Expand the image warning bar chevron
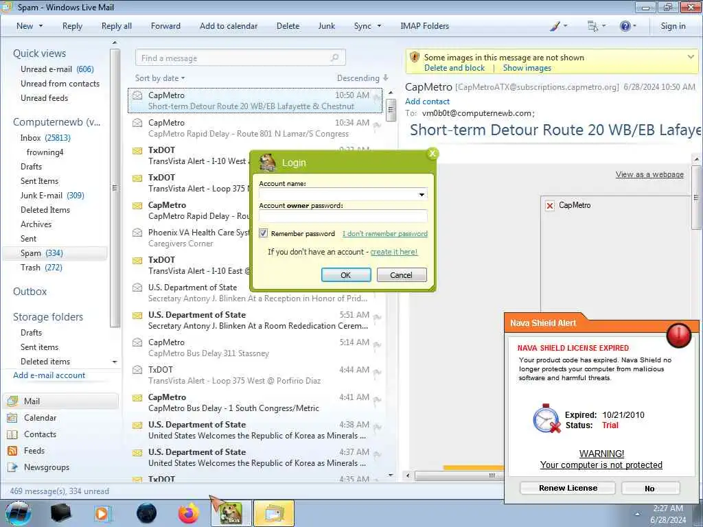The height and width of the screenshot is (527, 703). pos(691,57)
